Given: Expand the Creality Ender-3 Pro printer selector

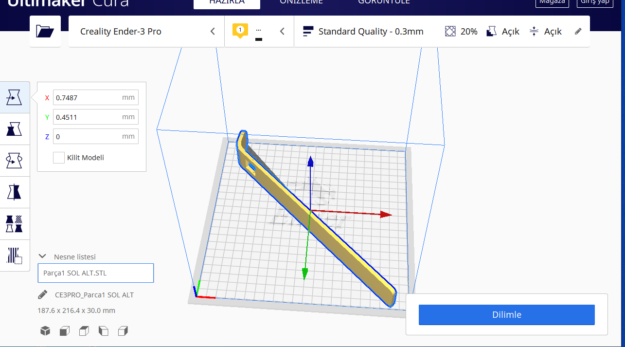Looking at the screenshot, I should [146, 32].
